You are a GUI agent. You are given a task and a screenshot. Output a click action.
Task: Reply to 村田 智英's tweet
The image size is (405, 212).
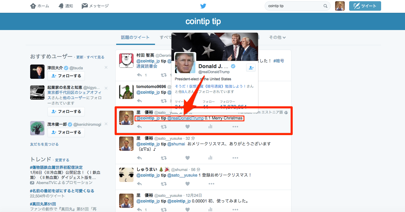(139, 75)
